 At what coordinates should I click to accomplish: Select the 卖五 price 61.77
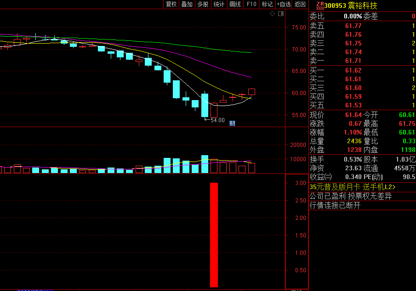click(x=353, y=26)
